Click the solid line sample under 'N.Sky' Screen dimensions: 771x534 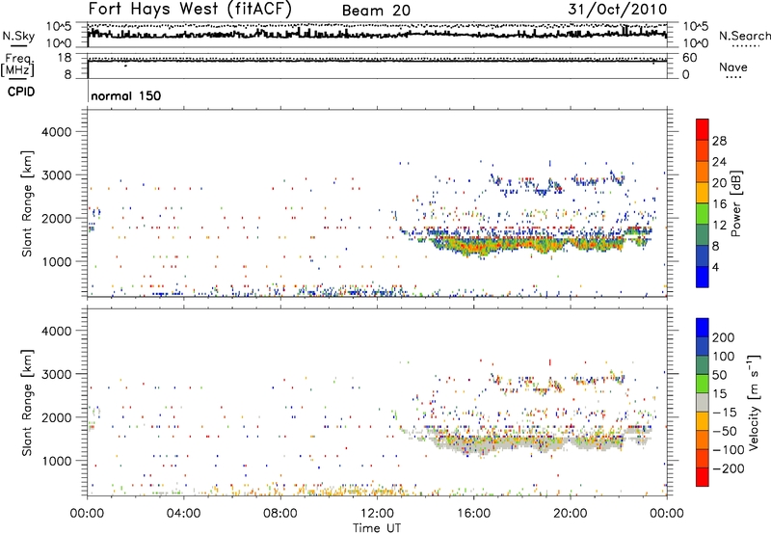(x=18, y=46)
